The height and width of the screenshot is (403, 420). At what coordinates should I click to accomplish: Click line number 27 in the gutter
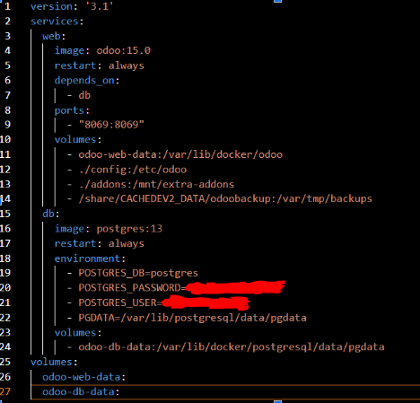(5, 392)
